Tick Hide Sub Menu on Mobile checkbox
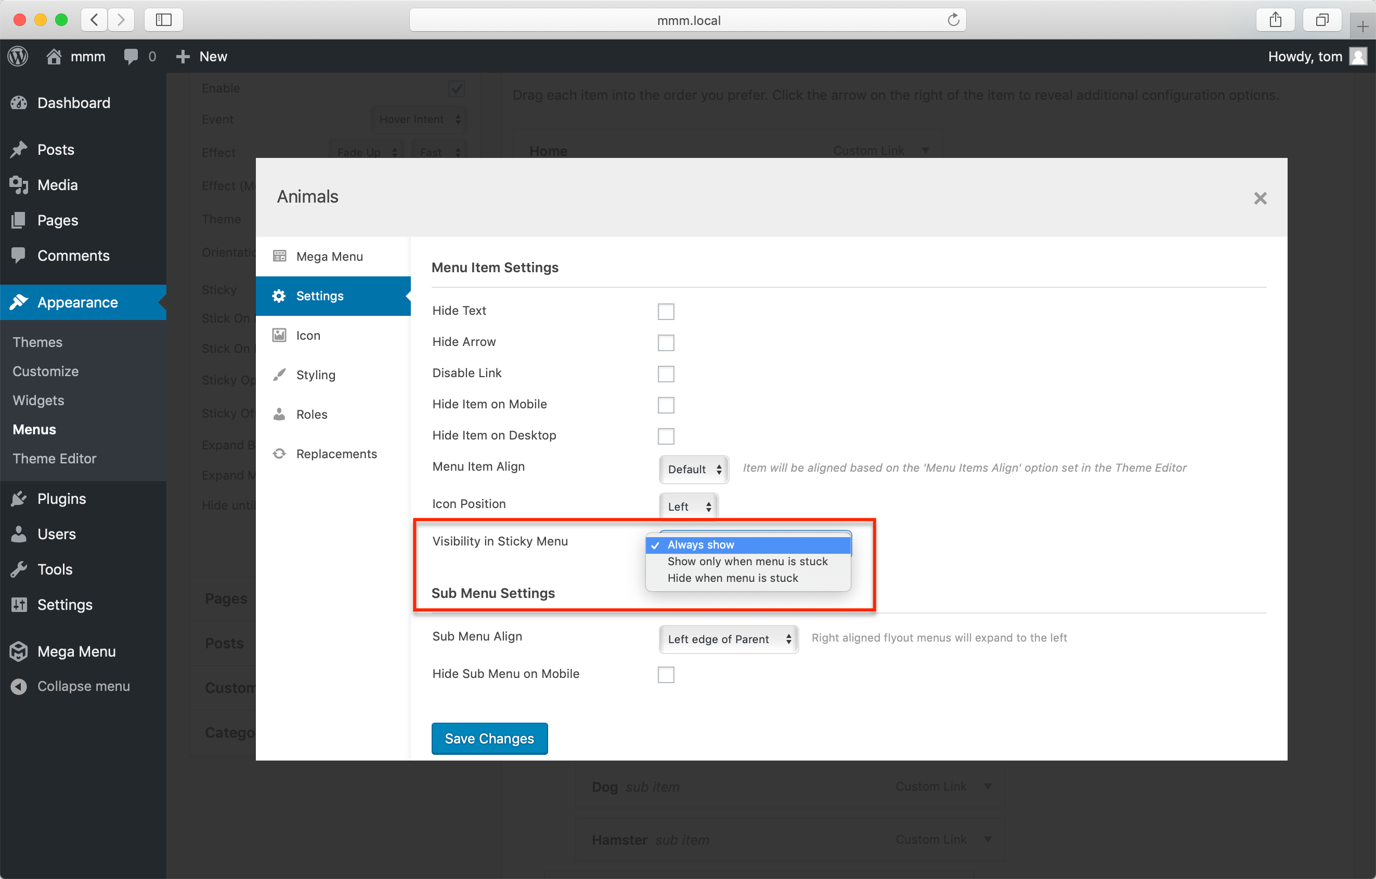Viewport: 1376px width, 879px height. click(x=666, y=675)
